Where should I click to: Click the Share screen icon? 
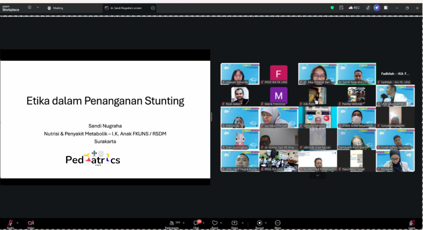(x=234, y=223)
